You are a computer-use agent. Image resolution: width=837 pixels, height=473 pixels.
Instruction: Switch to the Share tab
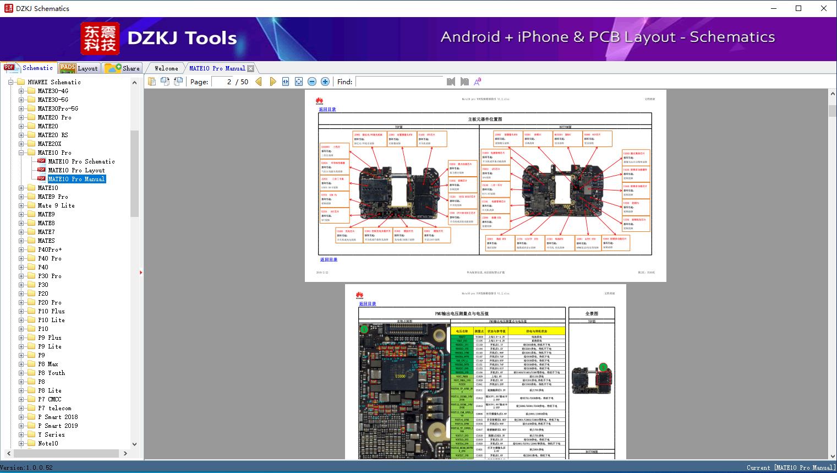click(123, 68)
